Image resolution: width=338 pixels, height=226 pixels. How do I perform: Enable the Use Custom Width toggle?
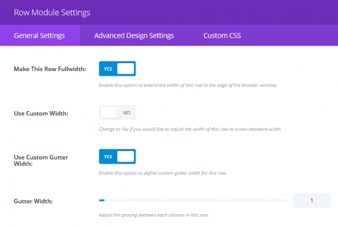[x=117, y=113]
